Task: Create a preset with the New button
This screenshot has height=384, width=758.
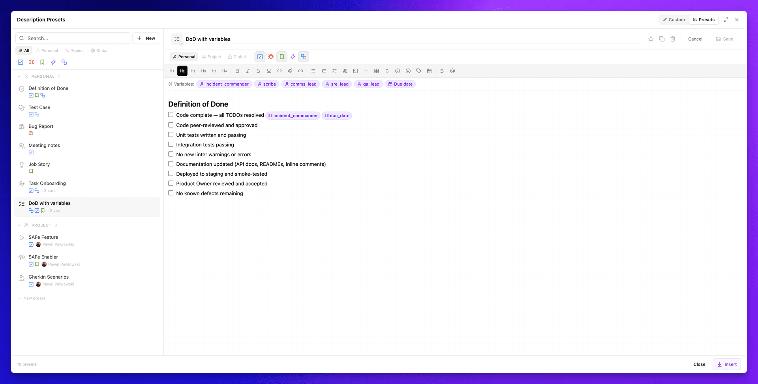Action: pos(146,38)
